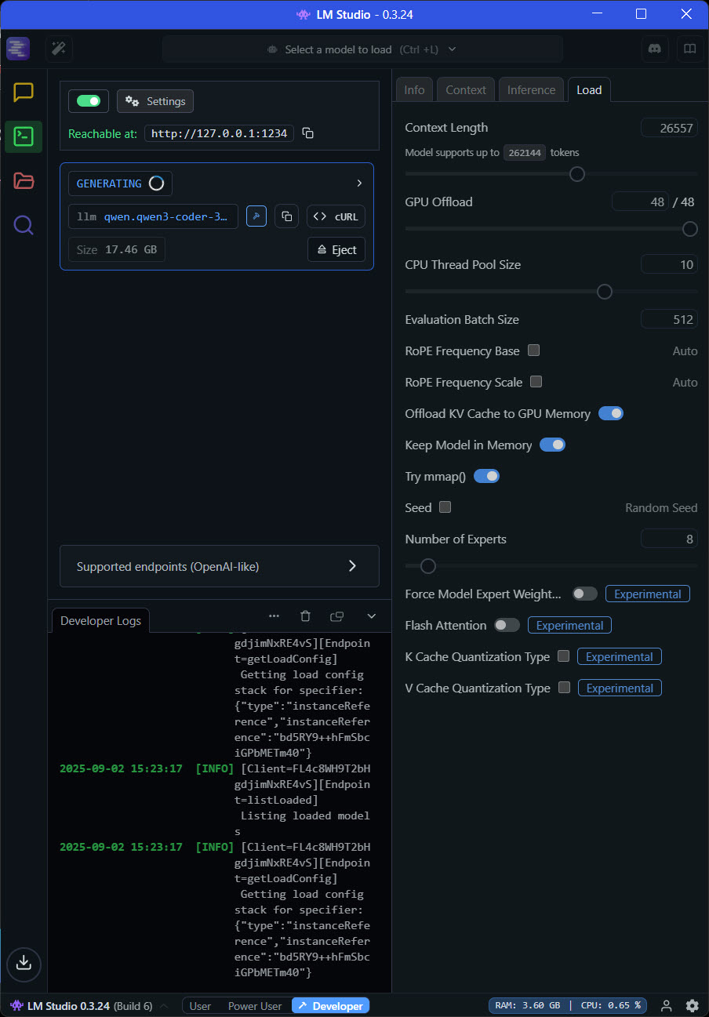
Task: Click the pin model settings icon
Action: (256, 216)
